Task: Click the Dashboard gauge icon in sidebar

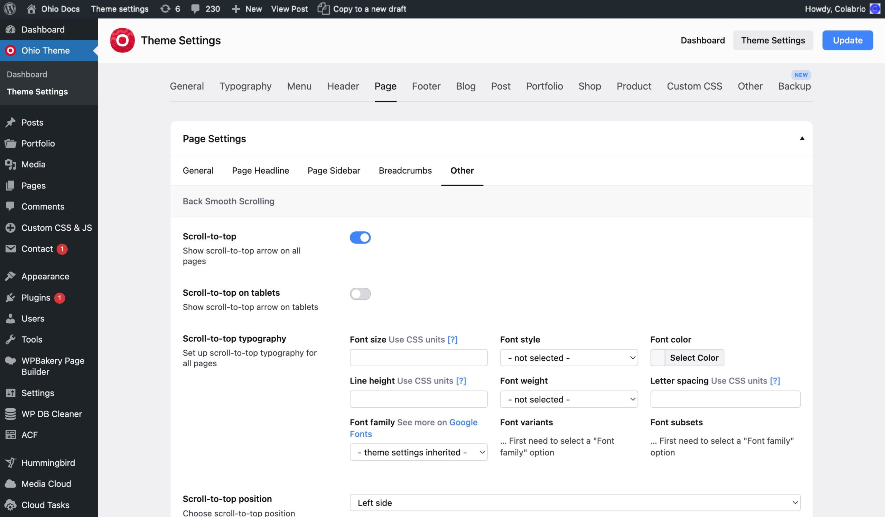Action: 10,29
